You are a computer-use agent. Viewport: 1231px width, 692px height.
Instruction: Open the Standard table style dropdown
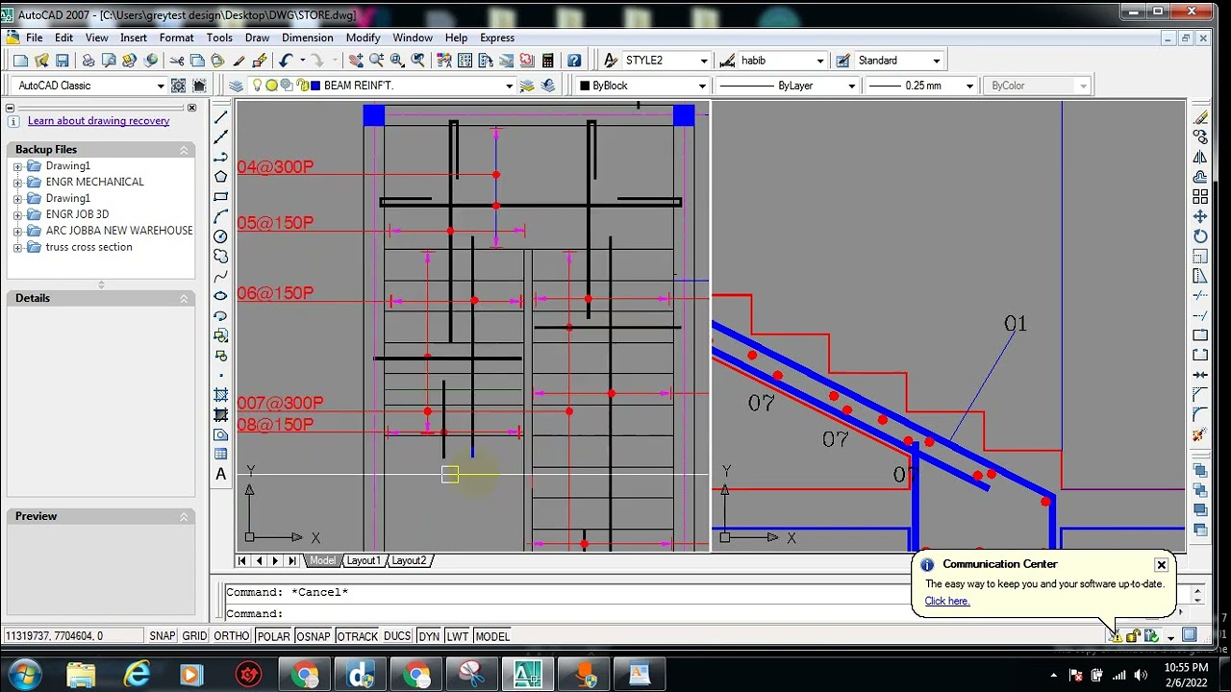(x=937, y=61)
